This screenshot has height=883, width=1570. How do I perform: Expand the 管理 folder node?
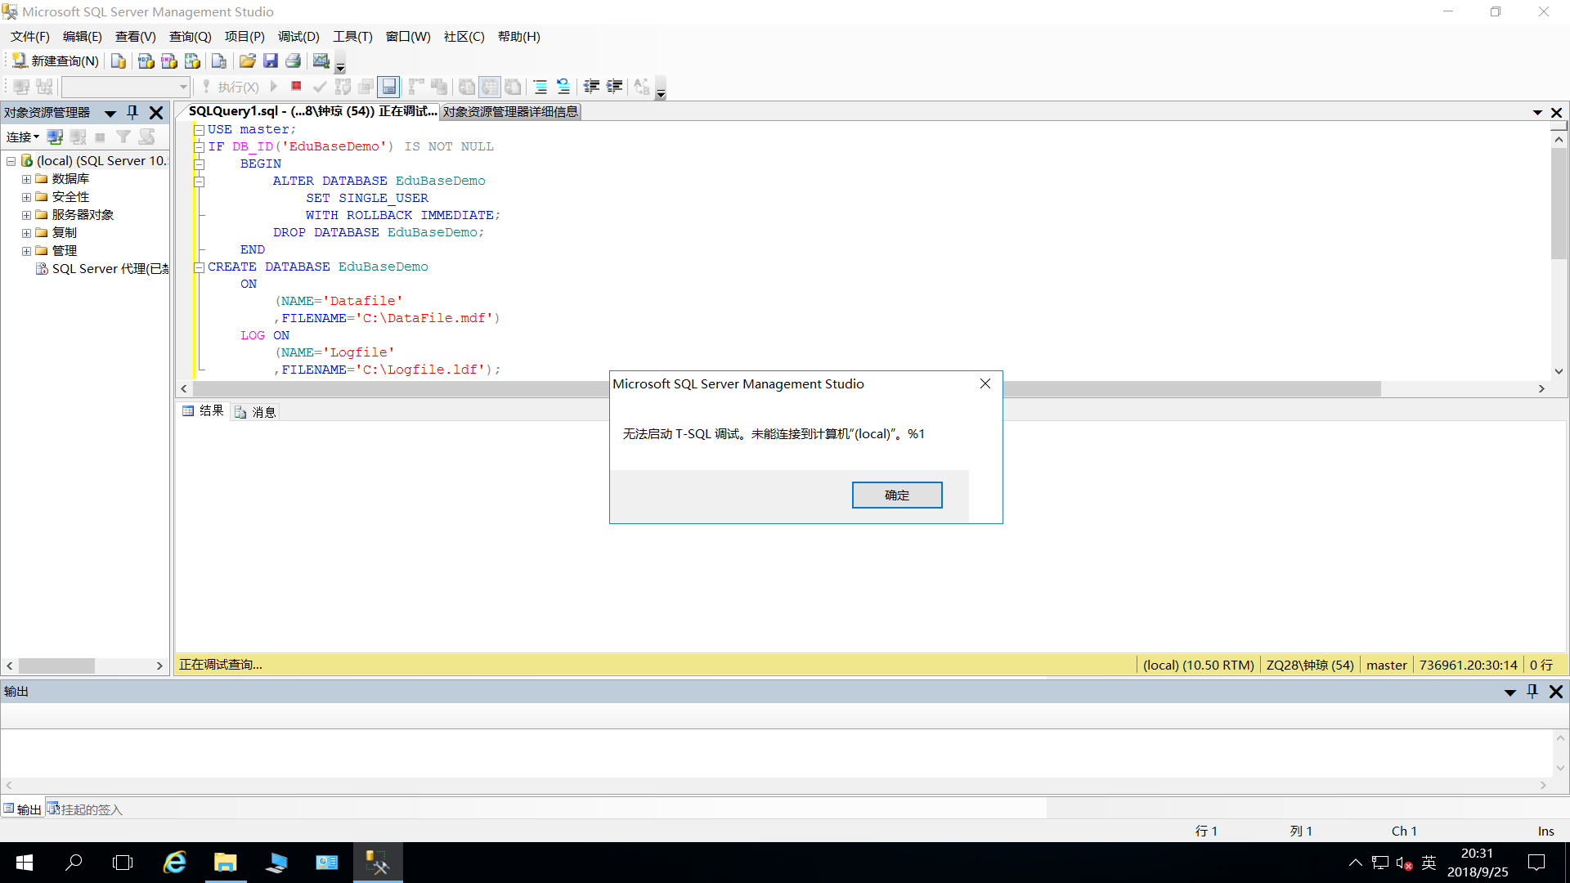pos(26,251)
